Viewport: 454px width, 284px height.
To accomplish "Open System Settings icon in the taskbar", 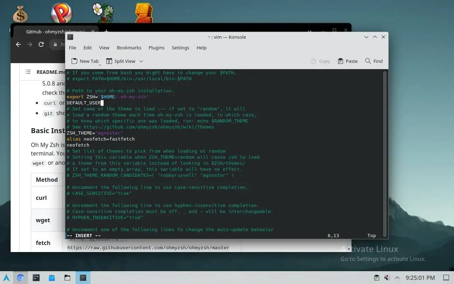I will coord(36,278).
